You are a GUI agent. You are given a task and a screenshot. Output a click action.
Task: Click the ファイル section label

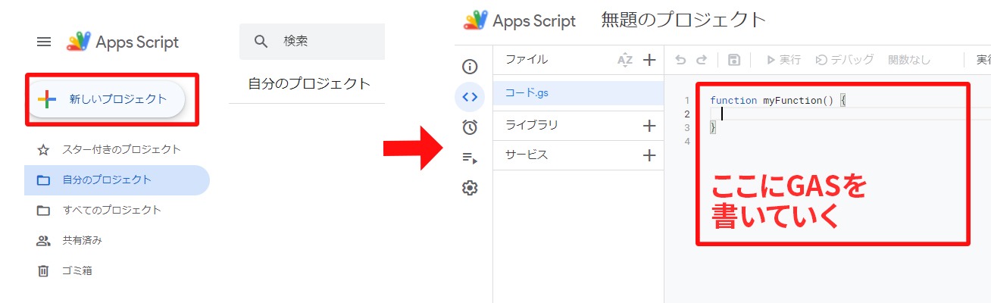point(526,59)
